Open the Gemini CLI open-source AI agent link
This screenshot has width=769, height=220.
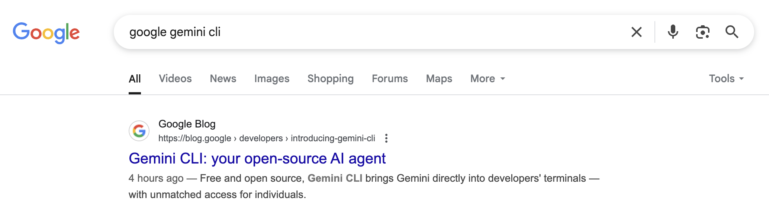pyautogui.click(x=257, y=159)
